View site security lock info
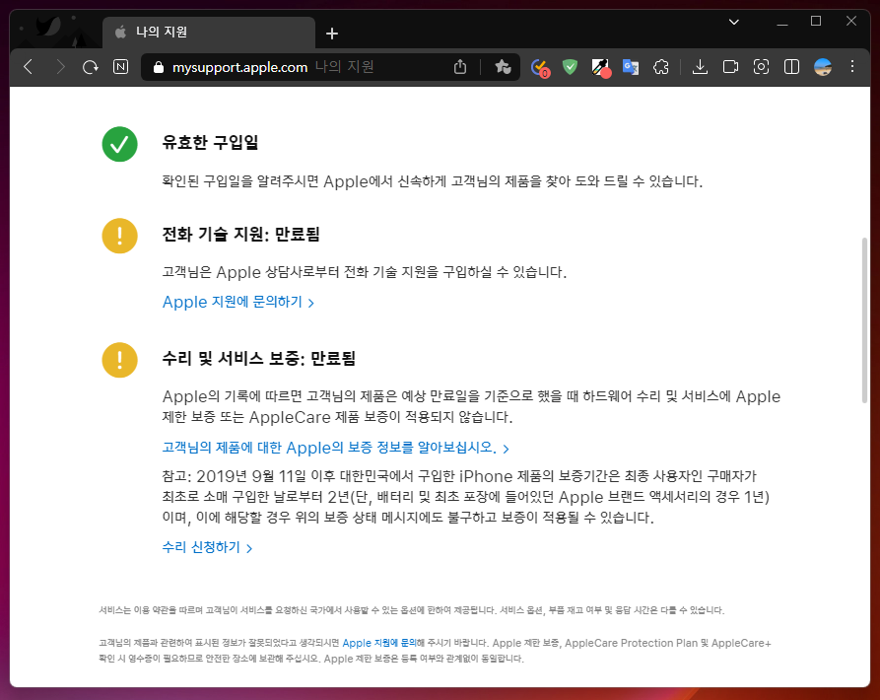The height and width of the screenshot is (700, 880). 159,67
